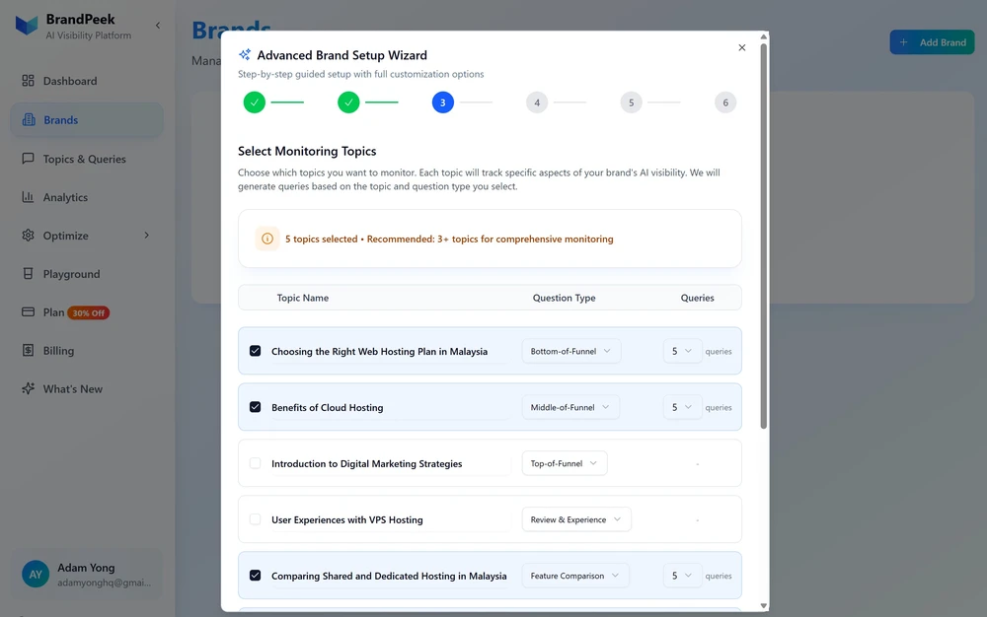The image size is (987, 617).
Task: Click the Playground beaker icon
Action: tap(28, 273)
